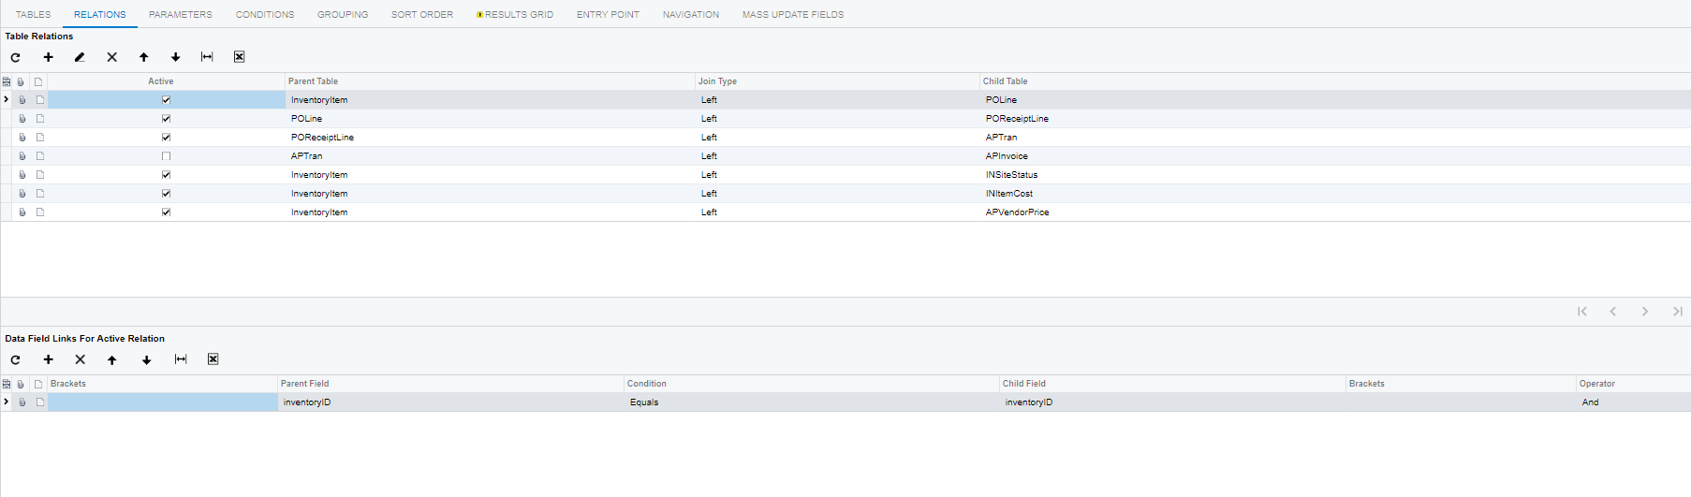
Task: Enable the Active checkbox for APTran relation
Action: coord(166,156)
